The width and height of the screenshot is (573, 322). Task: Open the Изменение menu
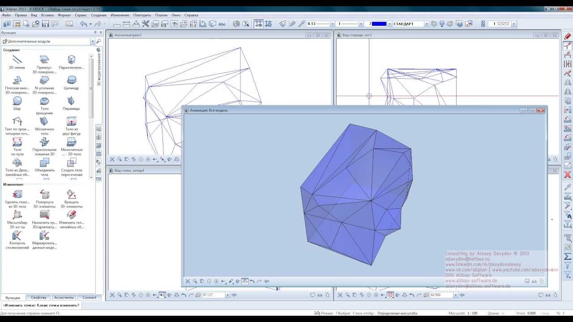pyautogui.click(x=120, y=15)
